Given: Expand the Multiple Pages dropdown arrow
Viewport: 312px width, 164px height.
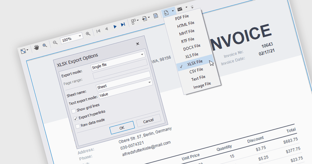Looking at the screenshot, I should point(138,20).
